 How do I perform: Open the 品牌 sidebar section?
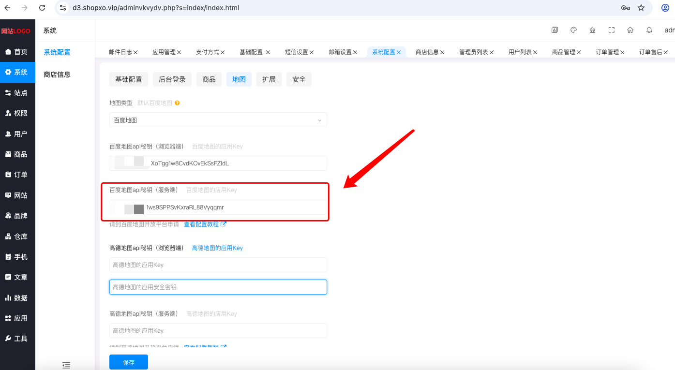tap(17, 216)
